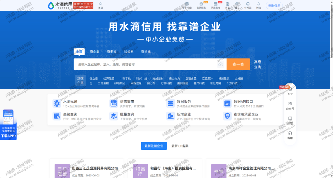Click hot search term 博川建筑
Screen dimensions: 333x178
[224, 78]
